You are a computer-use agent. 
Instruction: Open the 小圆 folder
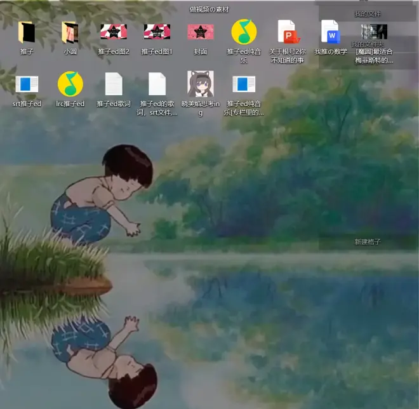pos(70,32)
